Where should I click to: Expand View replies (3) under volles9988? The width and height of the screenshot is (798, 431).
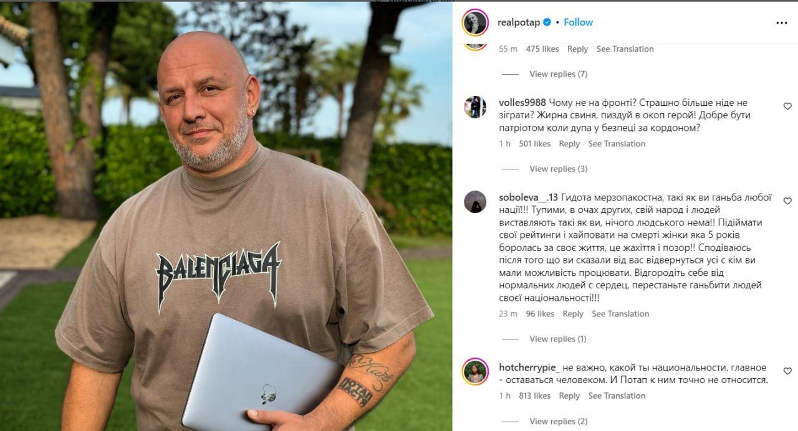pyautogui.click(x=558, y=169)
